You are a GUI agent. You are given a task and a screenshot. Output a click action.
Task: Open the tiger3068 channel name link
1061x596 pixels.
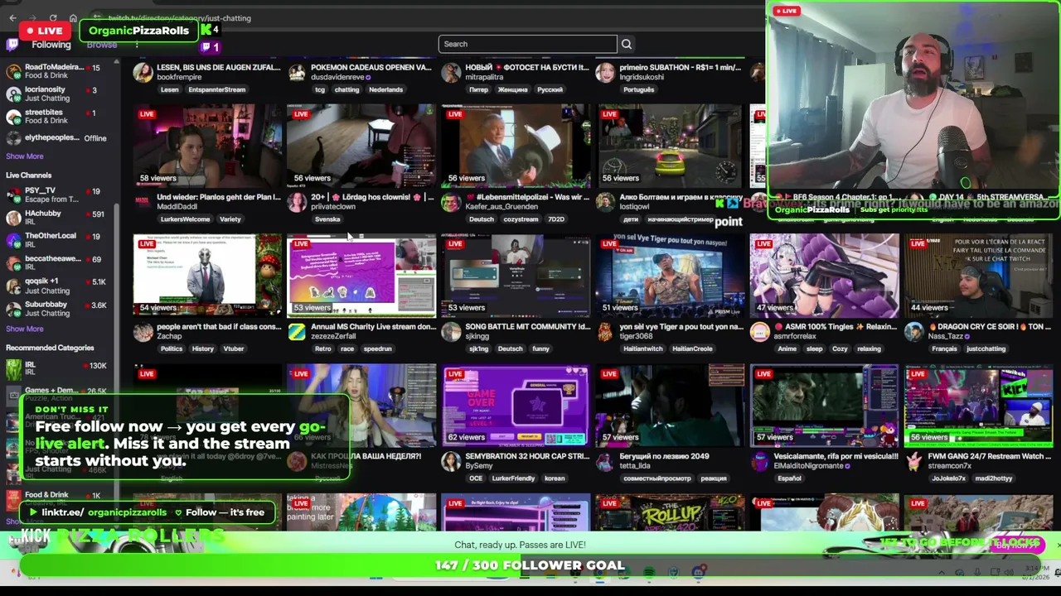(636, 336)
